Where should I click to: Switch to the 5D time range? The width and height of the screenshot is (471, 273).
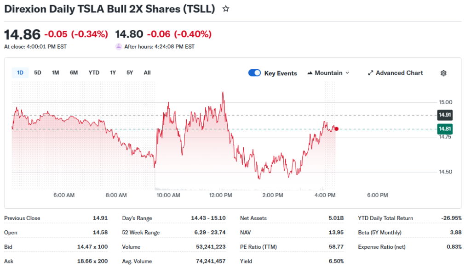(x=38, y=72)
